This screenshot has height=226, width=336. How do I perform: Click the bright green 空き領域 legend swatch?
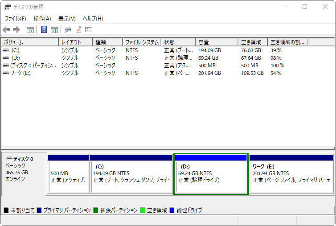pyautogui.click(x=142, y=210)
